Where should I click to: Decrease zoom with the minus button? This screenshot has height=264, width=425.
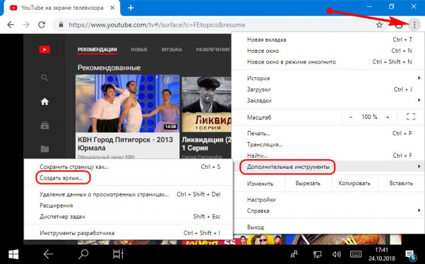tap(351, 117)
